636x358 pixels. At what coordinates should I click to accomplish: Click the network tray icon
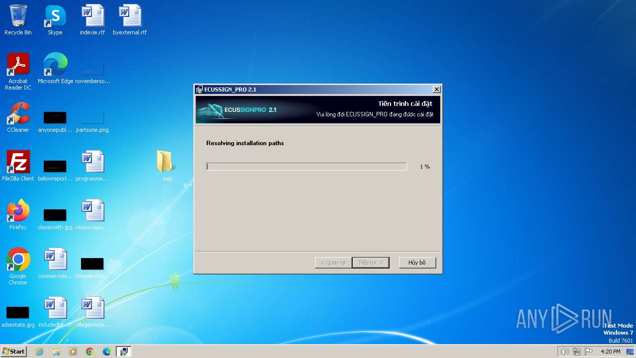(x=577, y=352)
